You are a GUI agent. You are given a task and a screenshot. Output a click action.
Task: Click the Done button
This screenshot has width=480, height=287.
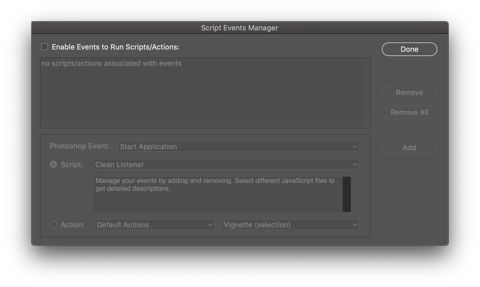(409, 49)
